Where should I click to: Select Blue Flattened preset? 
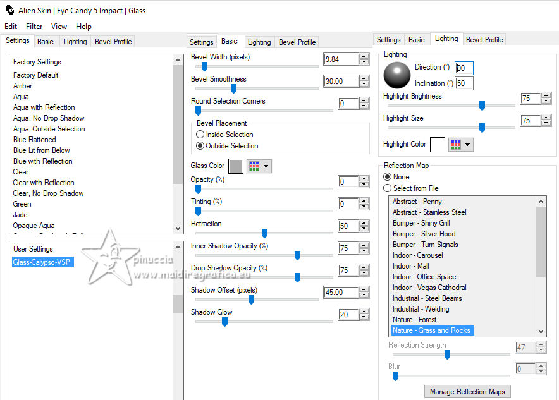(35, 140)
